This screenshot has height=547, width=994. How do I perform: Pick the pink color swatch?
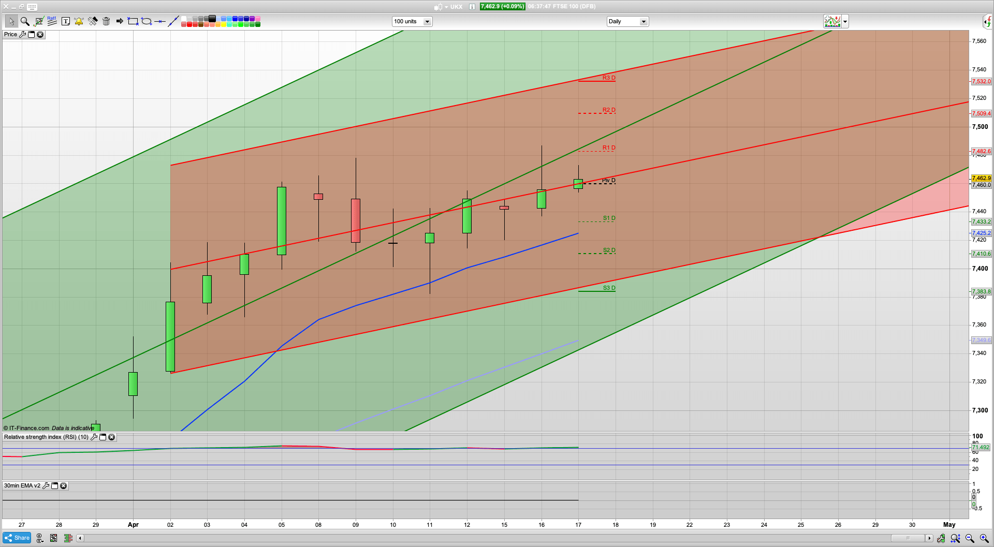[258, 19]
